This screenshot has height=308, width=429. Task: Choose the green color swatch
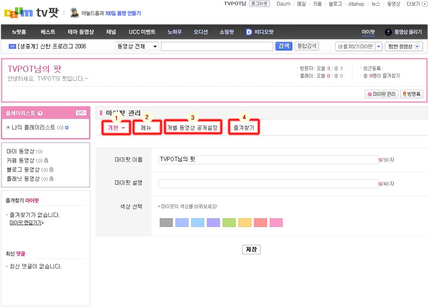click(x=229, y=223)
